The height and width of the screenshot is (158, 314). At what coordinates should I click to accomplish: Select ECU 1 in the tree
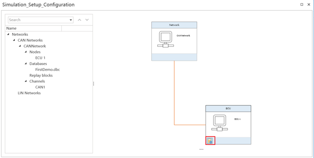pos(40,58)
